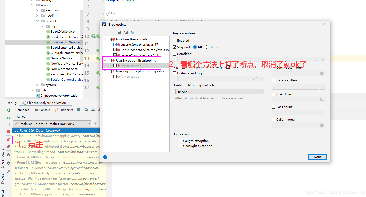Open View Breakpoints from the debug sidebar
Viewport: 366px width, 197px height.
(9, 140)
